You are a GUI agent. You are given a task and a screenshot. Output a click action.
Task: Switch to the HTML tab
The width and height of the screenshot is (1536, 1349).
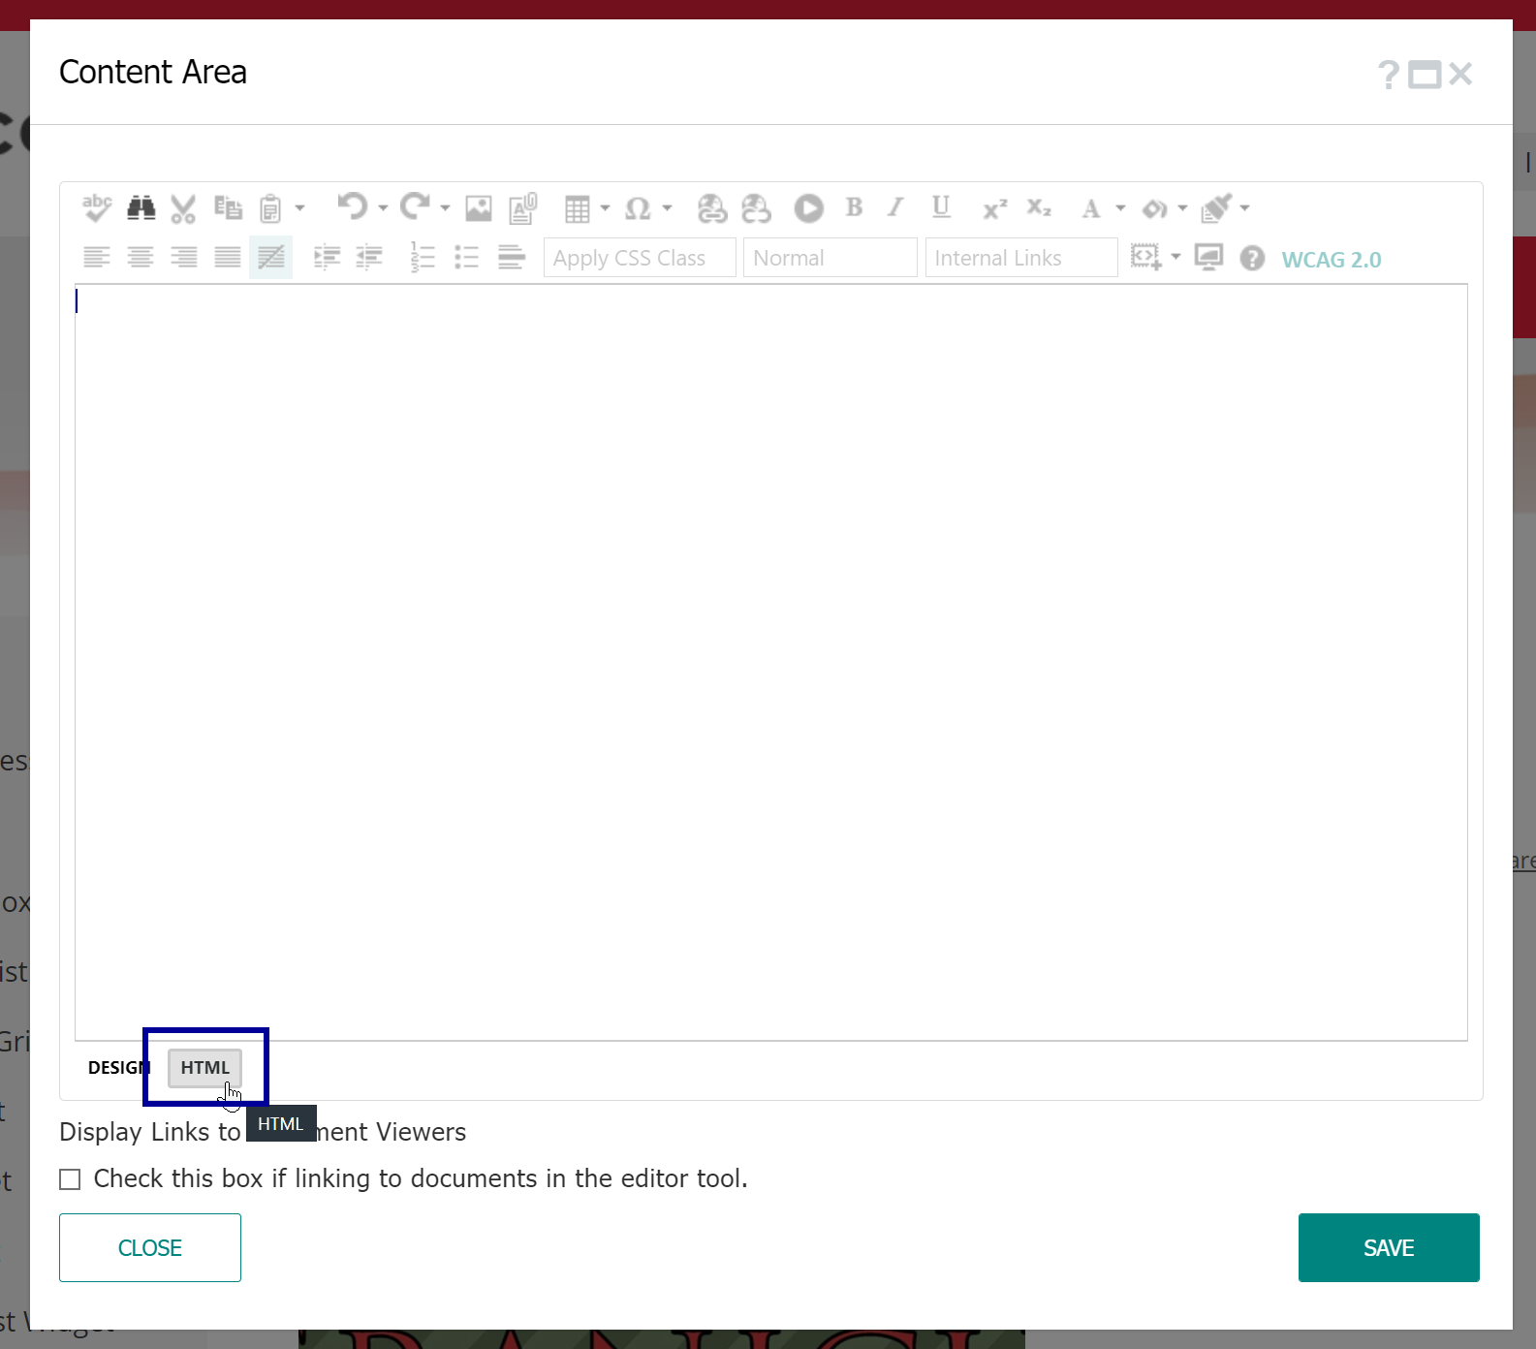point(204,1068)
